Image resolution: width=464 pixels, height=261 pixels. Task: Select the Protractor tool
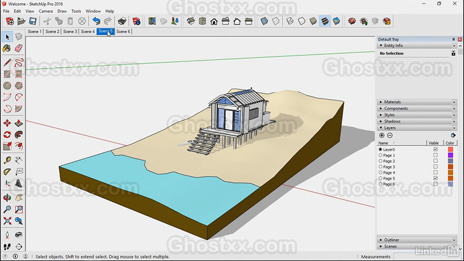(x=7, y=172)
